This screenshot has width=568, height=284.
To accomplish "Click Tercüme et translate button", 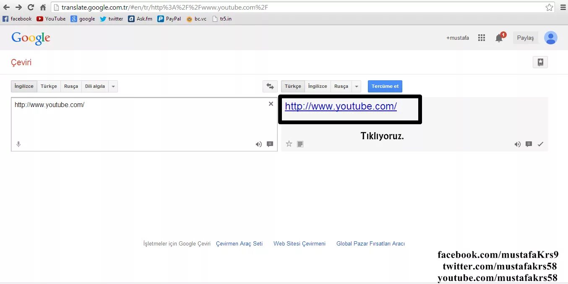I will coord(385,86).
